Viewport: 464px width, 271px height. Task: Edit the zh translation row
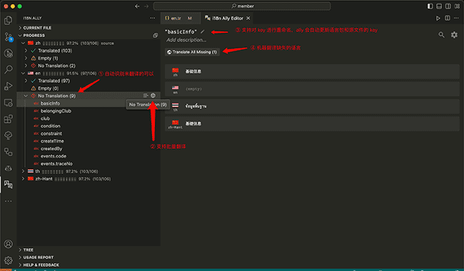[x=312, y=71]
